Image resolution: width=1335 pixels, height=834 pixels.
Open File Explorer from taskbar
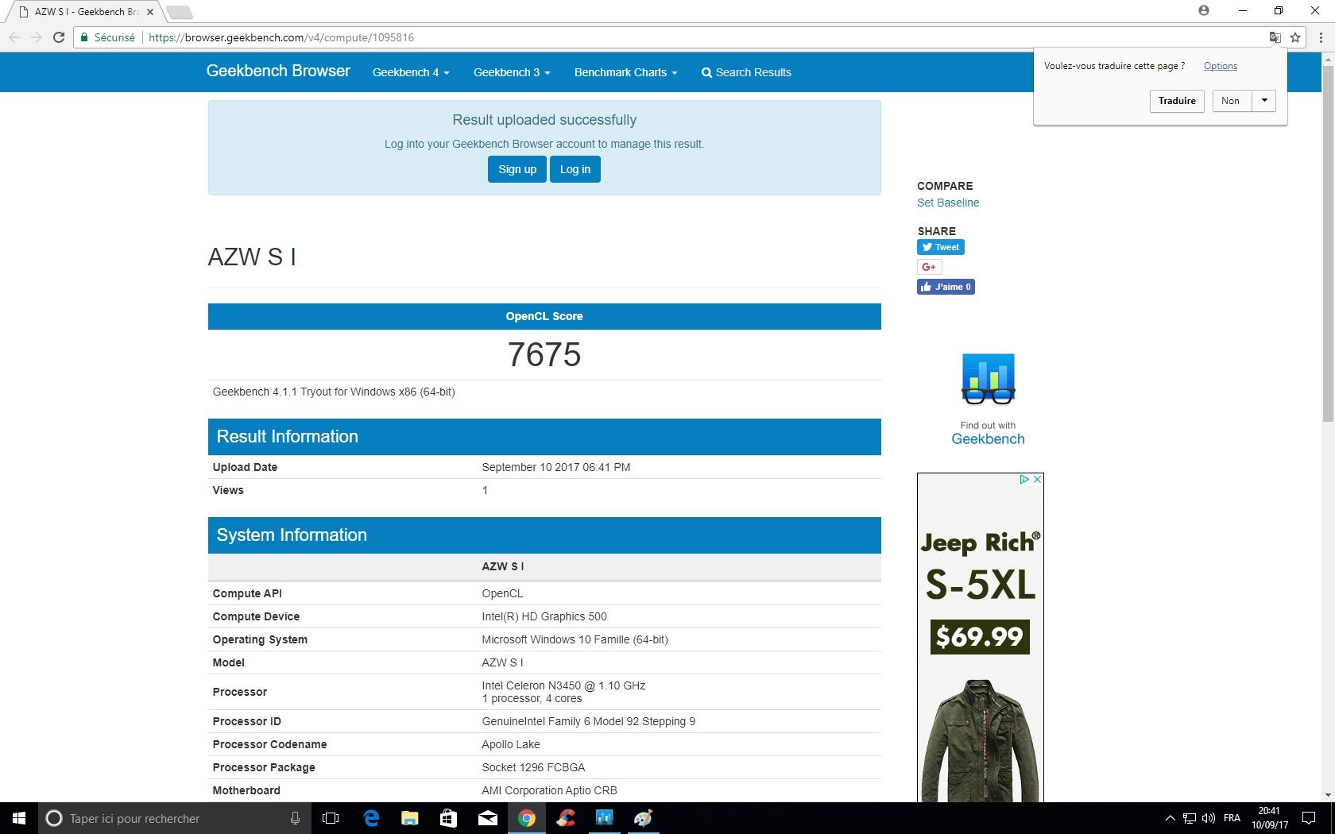[409, 818]
